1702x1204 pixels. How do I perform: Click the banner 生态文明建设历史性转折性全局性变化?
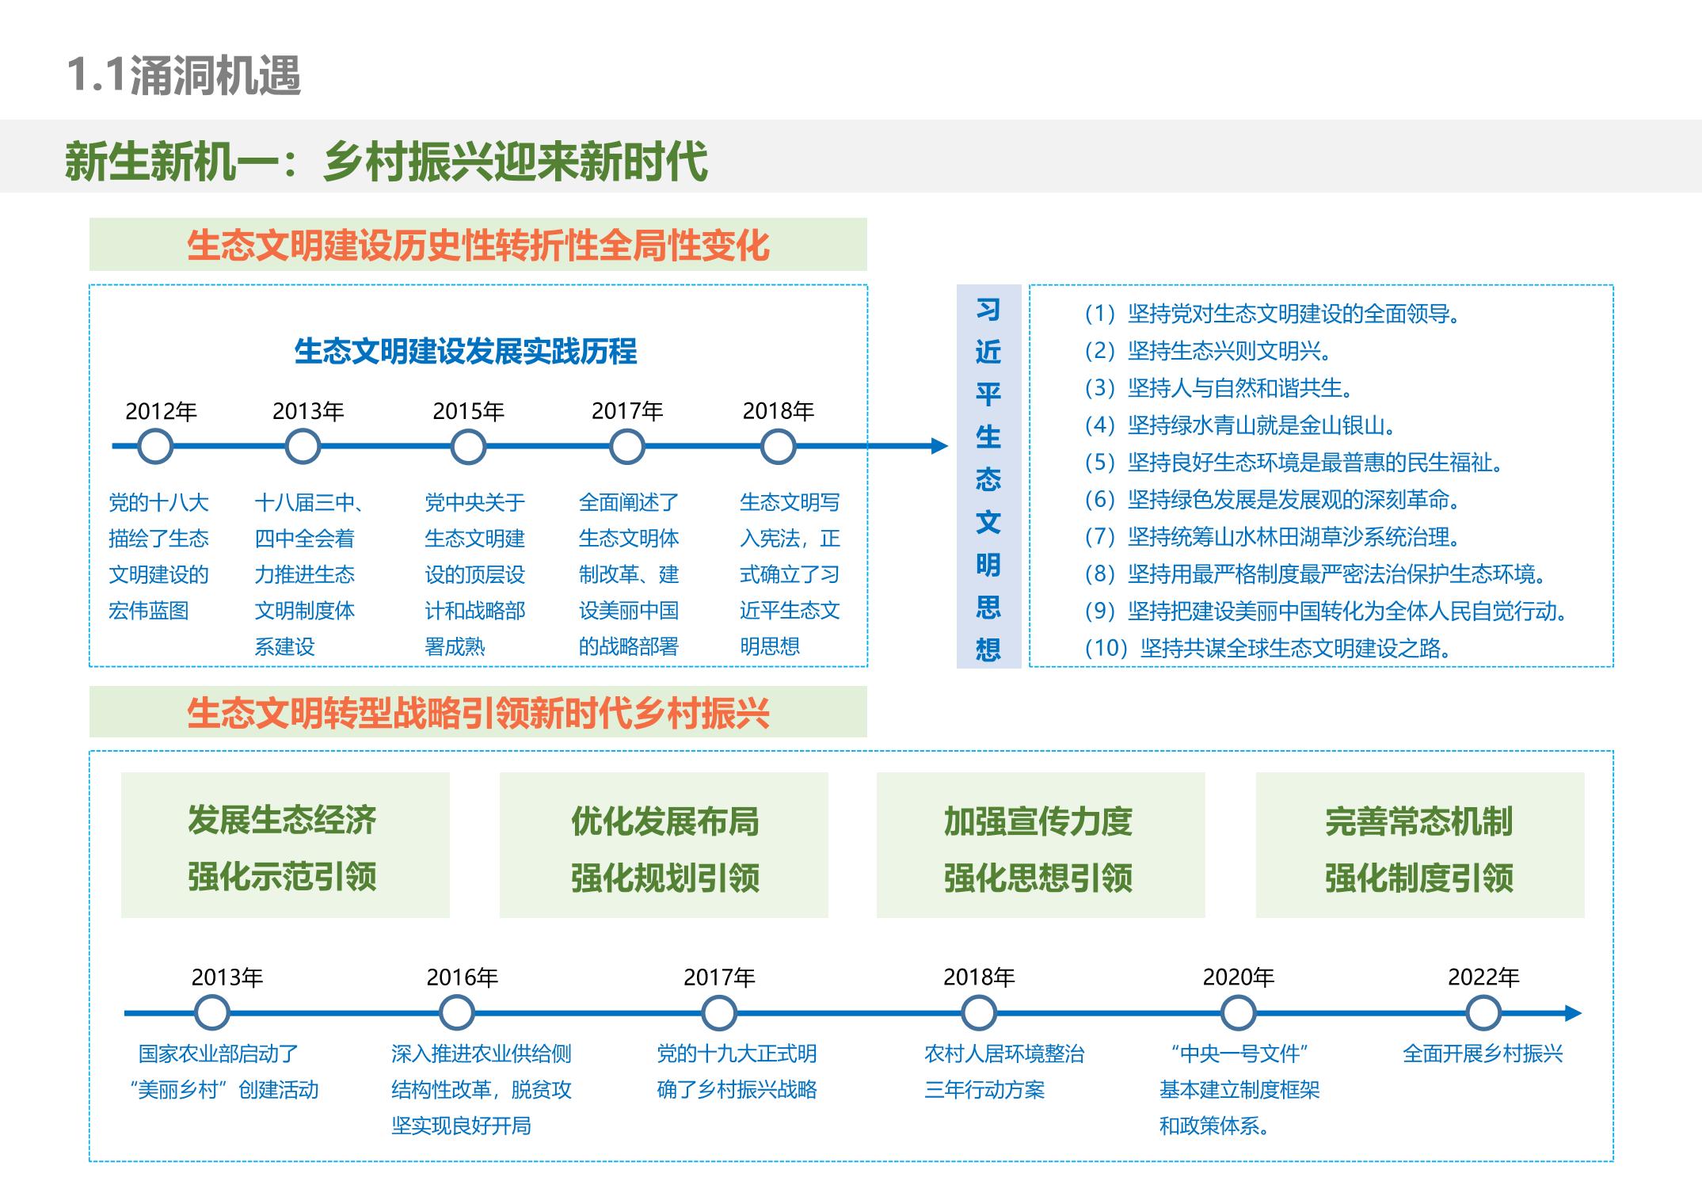[x=478, y=245]
